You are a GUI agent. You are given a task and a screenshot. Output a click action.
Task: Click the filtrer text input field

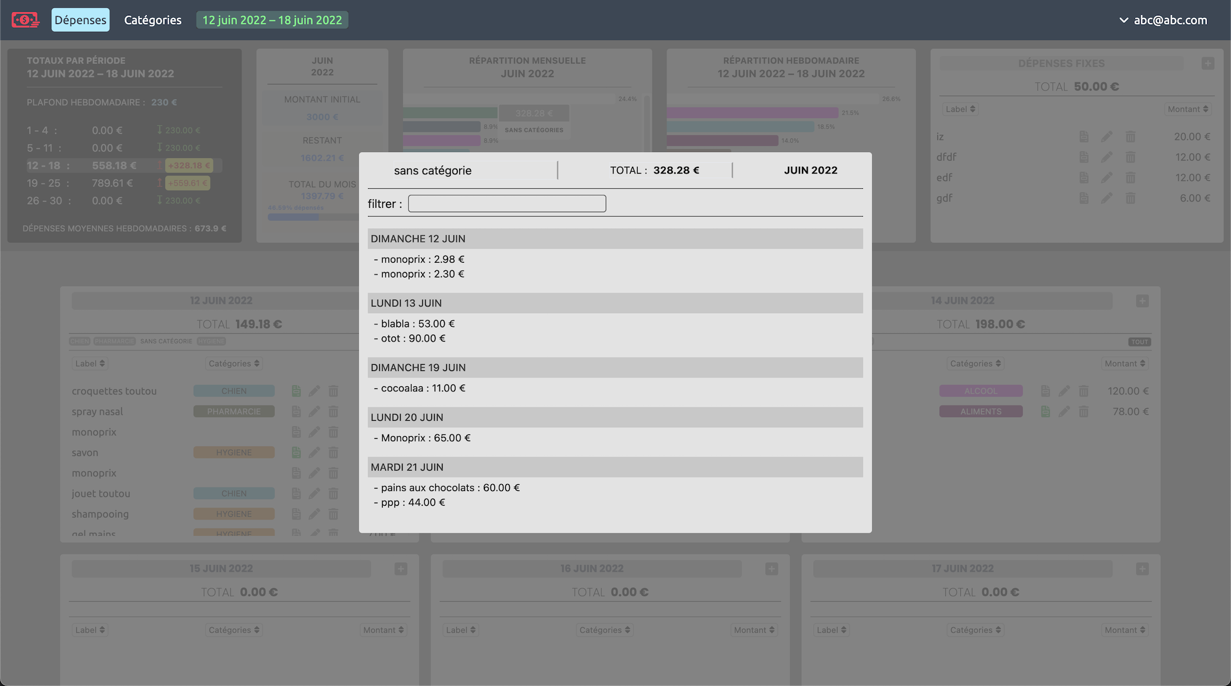(507, 204)
